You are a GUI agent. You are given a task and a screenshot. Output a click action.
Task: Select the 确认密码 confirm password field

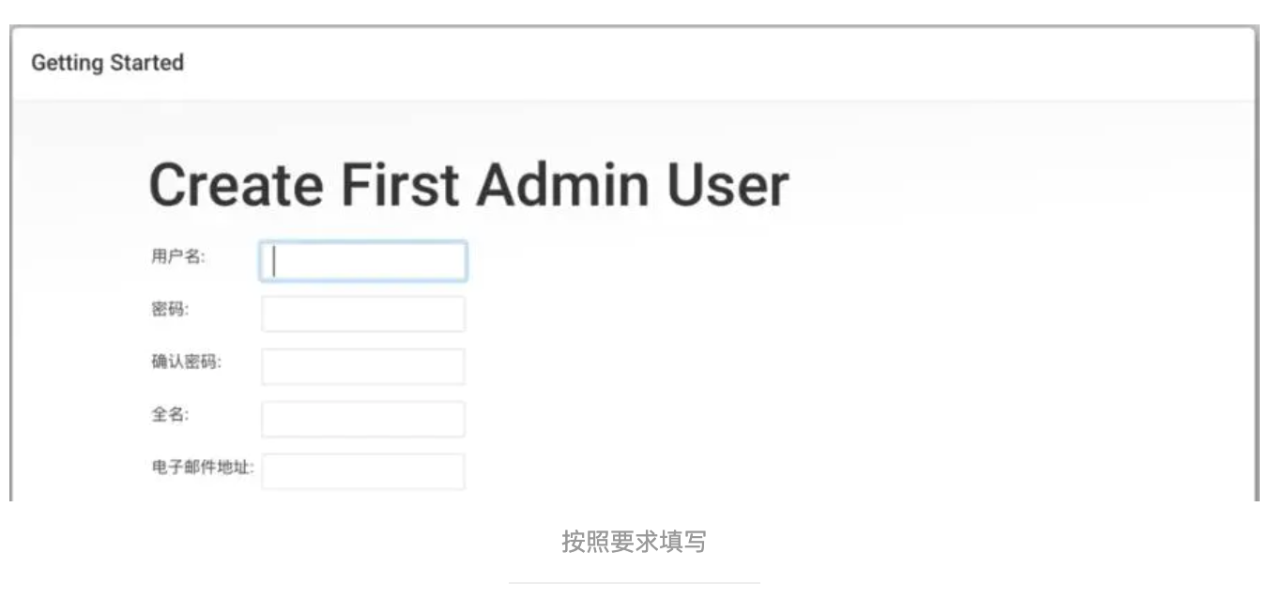click(363, 366)
